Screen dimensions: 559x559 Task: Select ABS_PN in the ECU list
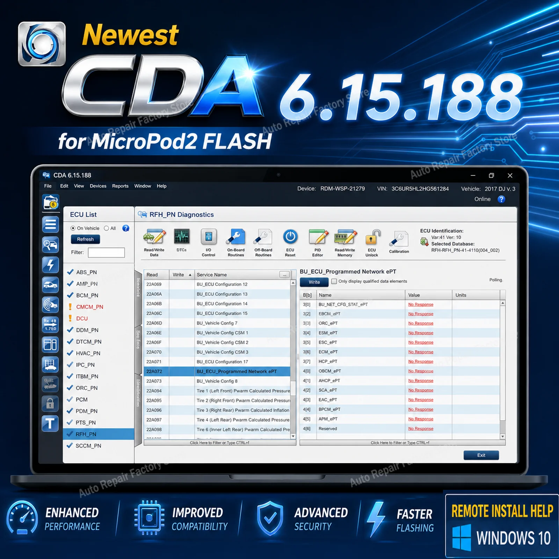pyautogui.click(x=99, y=272)
